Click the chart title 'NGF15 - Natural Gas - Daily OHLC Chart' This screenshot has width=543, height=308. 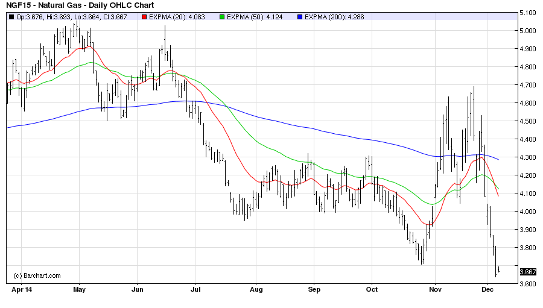(80, 5)
